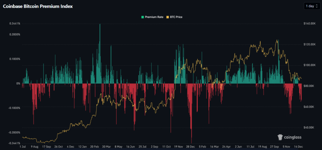Click the yellow BTC Price legend swatch

click(x=167, y=17)
